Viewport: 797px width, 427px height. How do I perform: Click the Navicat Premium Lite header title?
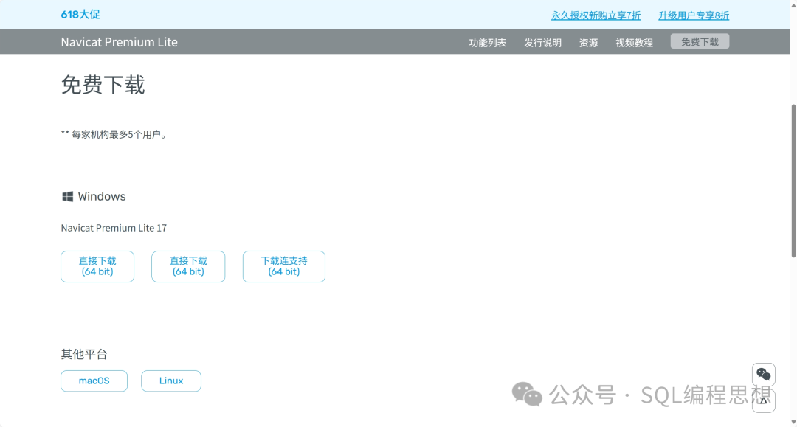pos(120,42)
